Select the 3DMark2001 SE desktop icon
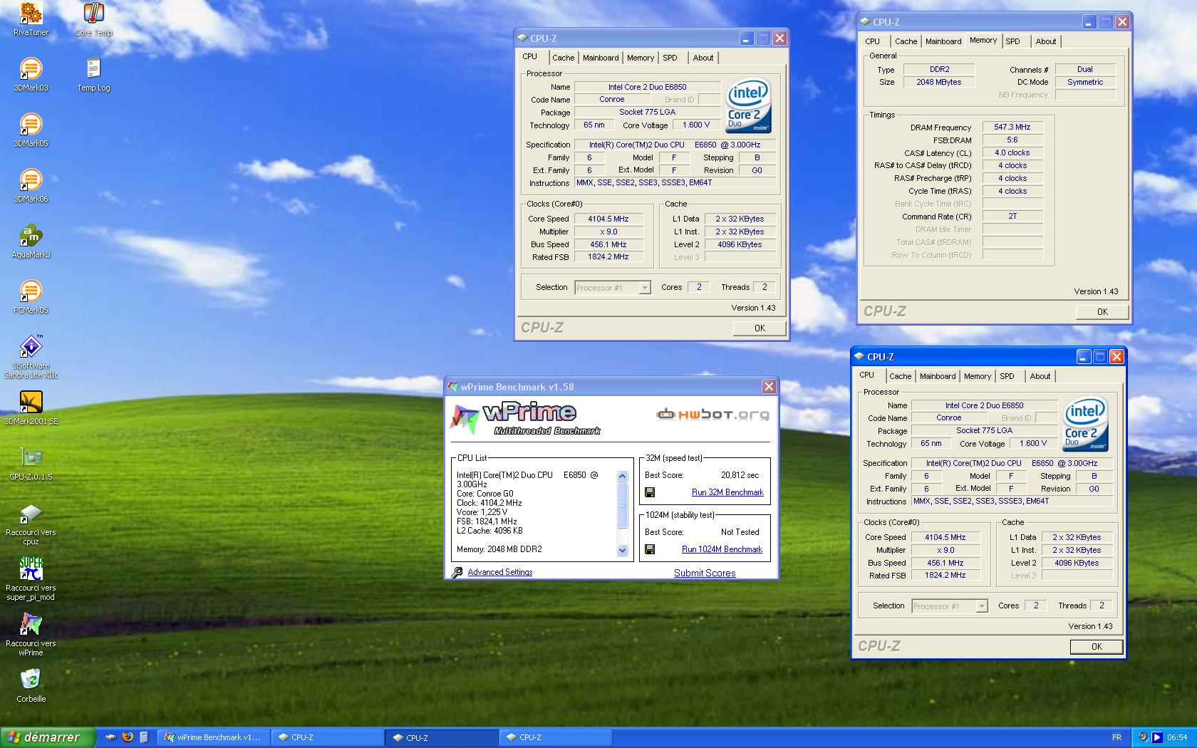This screenshot has width=1197, height=748. coord(31,408)
